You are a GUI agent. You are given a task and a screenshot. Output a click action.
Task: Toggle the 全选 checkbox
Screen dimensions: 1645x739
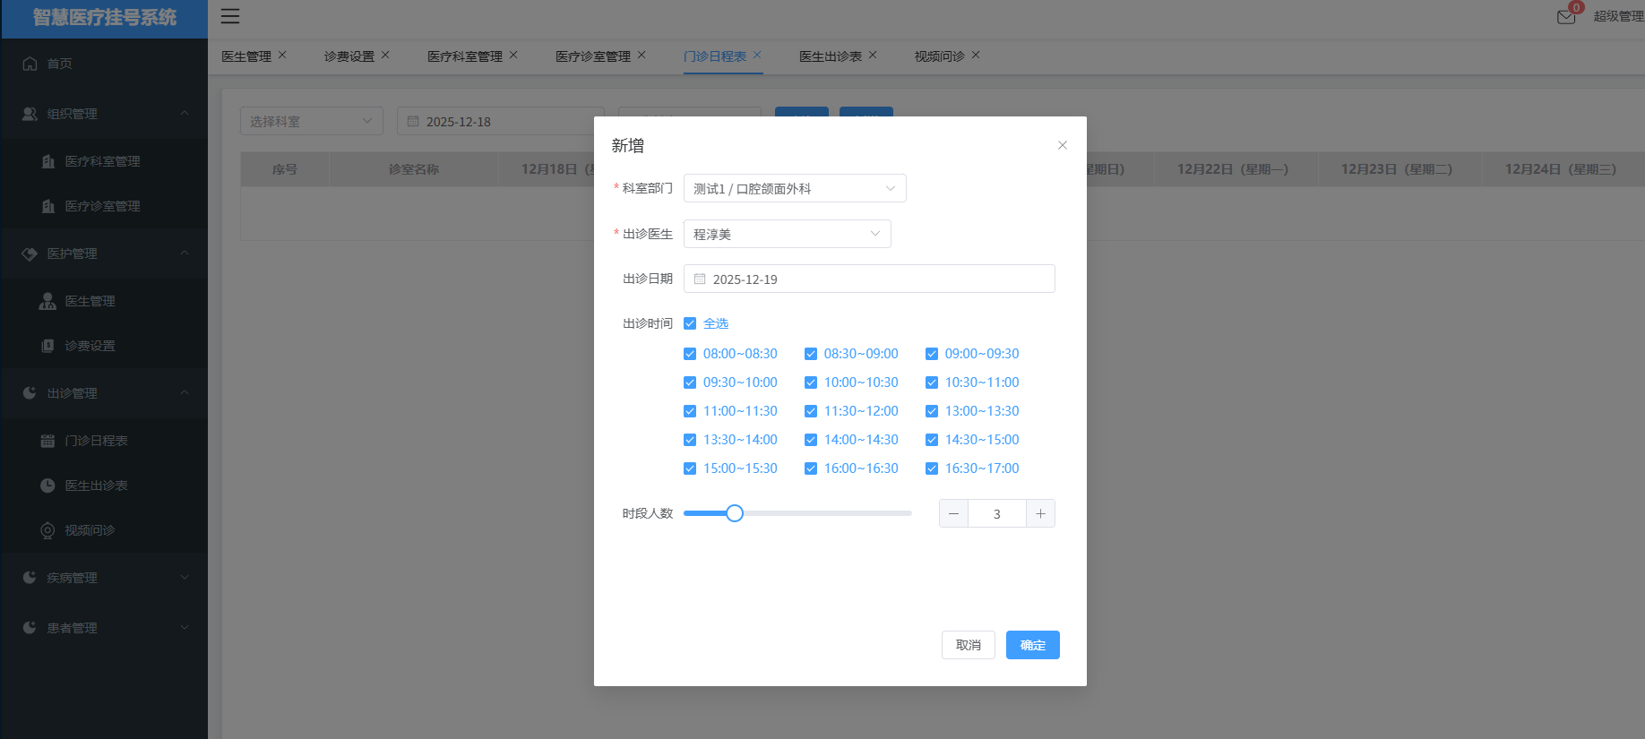click(690, 323)
